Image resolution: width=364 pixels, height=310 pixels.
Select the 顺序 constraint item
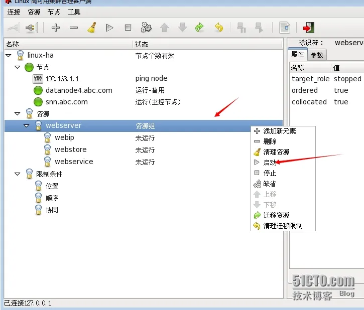[x=52, y=198]
